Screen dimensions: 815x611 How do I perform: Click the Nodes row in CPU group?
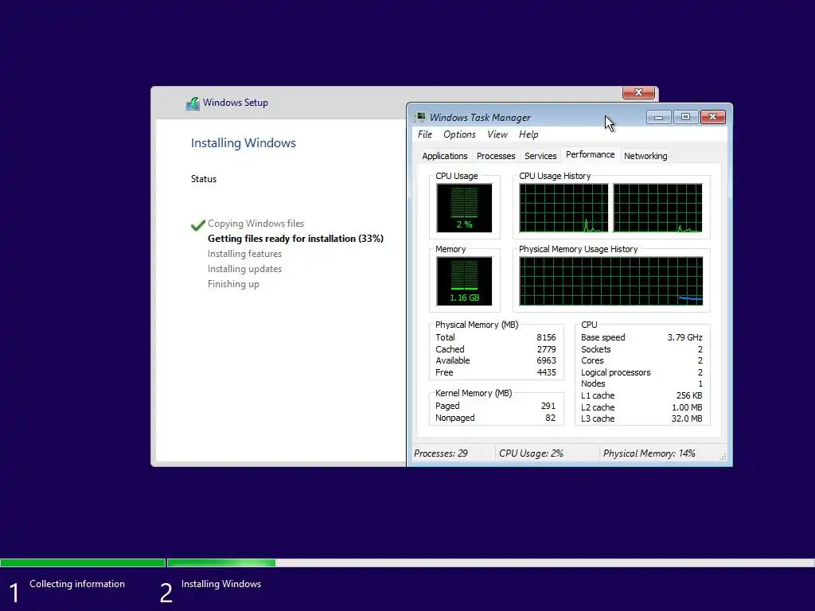click(x=642, y=383)
